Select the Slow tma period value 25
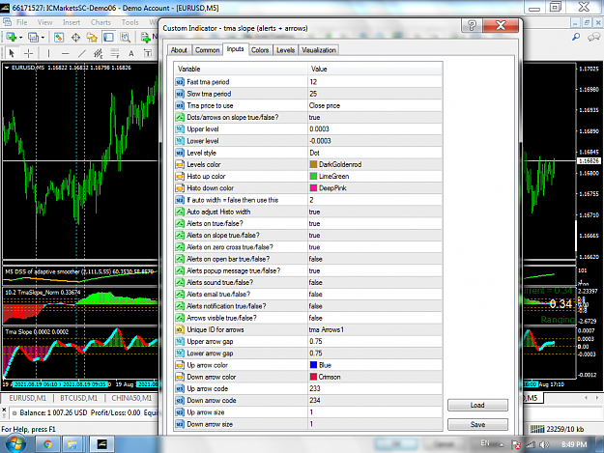 pyautogui.click(x=374, y=94)
